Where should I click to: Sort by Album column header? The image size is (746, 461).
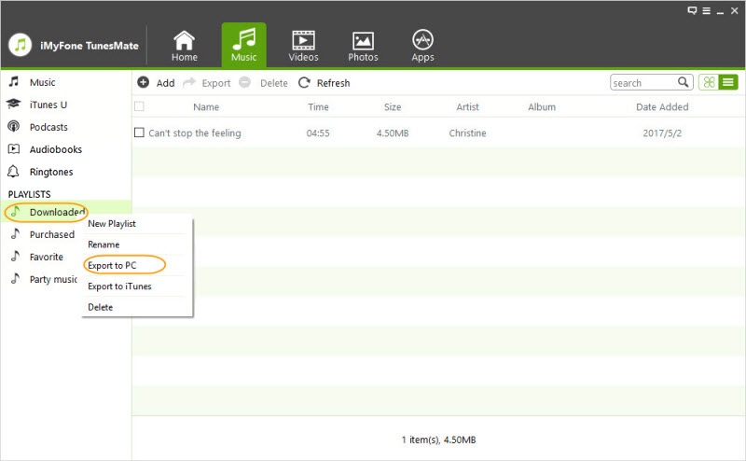point(542,106)
